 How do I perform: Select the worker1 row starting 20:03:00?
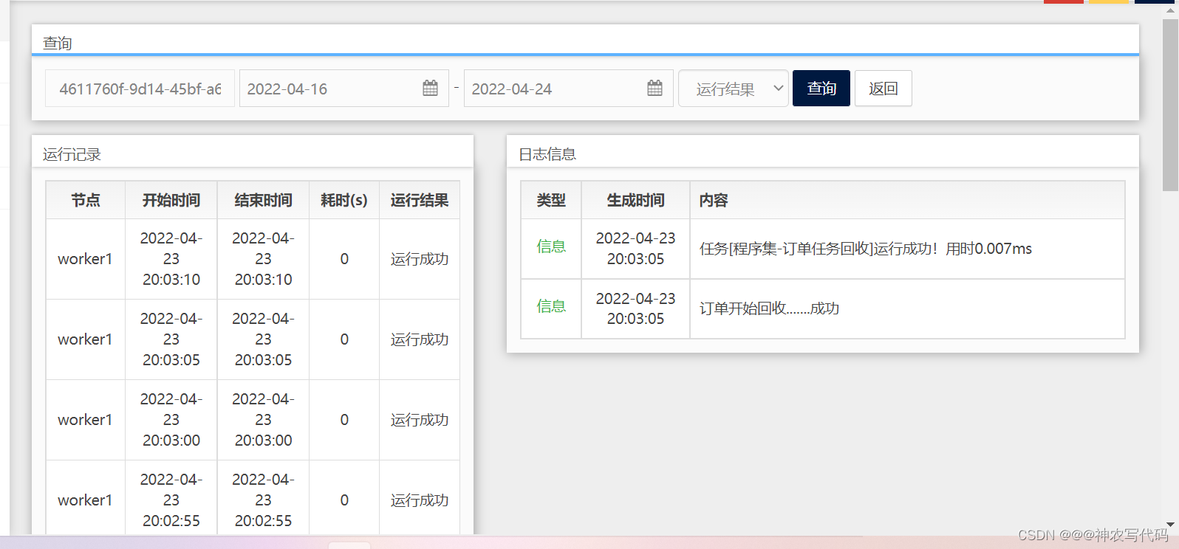click(253, 420)
